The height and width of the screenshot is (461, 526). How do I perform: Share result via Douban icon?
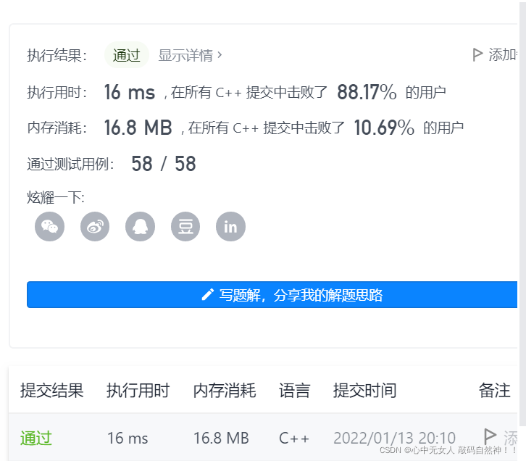tap(185, 226)
